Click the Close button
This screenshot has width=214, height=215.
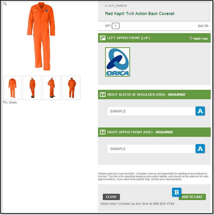coord(111,197)
